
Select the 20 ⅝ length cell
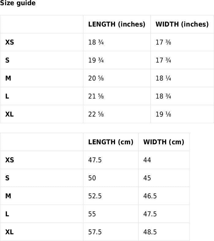point(96,78)
